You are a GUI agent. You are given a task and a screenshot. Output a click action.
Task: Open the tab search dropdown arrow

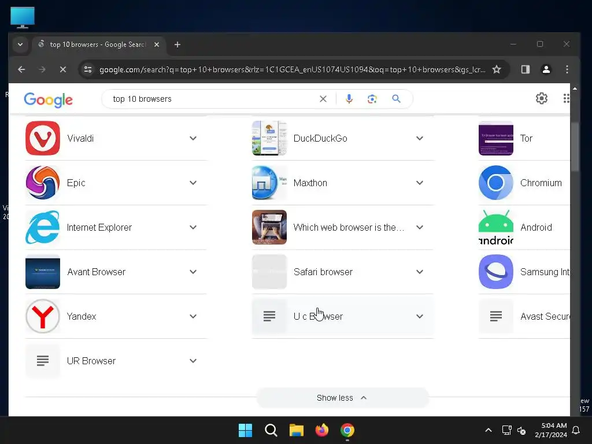pos(20,45)
